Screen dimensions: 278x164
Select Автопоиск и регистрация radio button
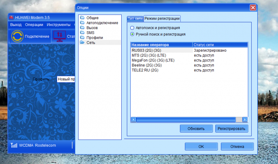click(132, 28)
